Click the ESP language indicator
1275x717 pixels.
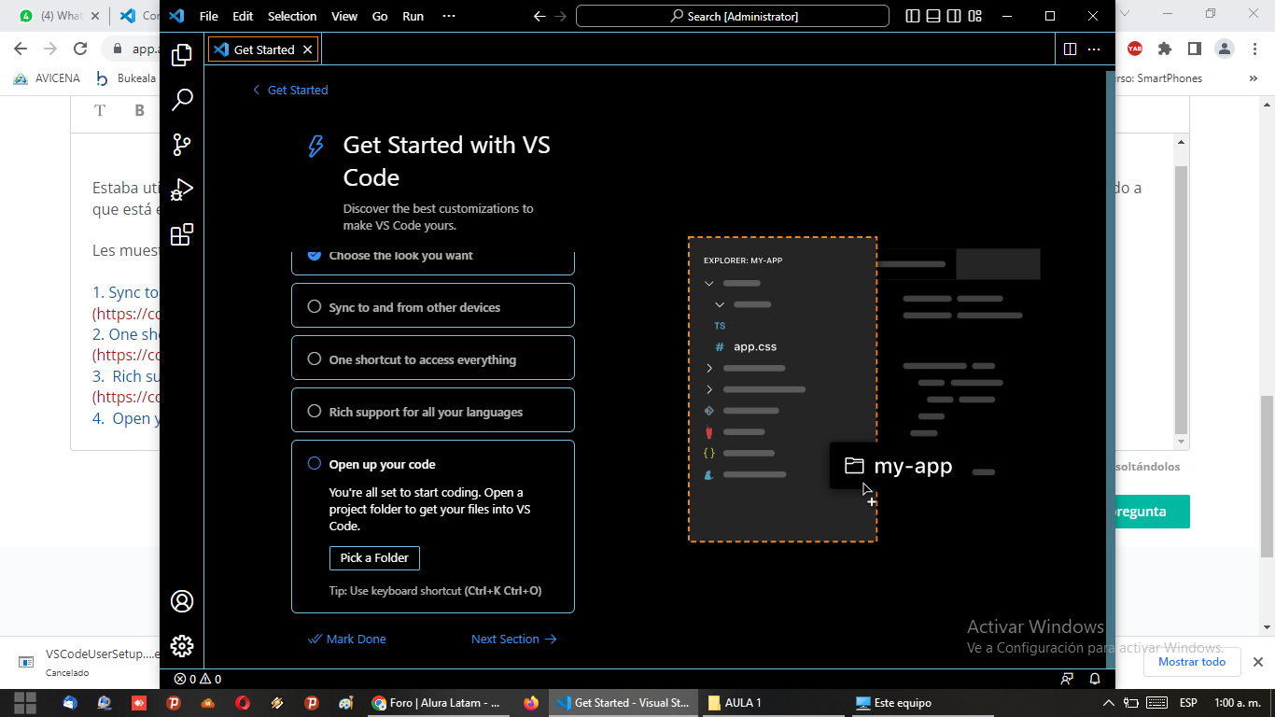coord(1188,703)
